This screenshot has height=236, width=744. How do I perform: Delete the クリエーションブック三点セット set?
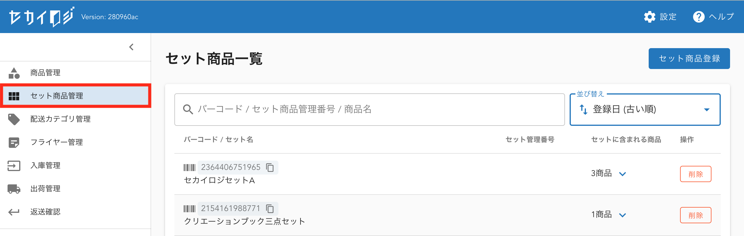pyautogui.click(x=695, y=215)
